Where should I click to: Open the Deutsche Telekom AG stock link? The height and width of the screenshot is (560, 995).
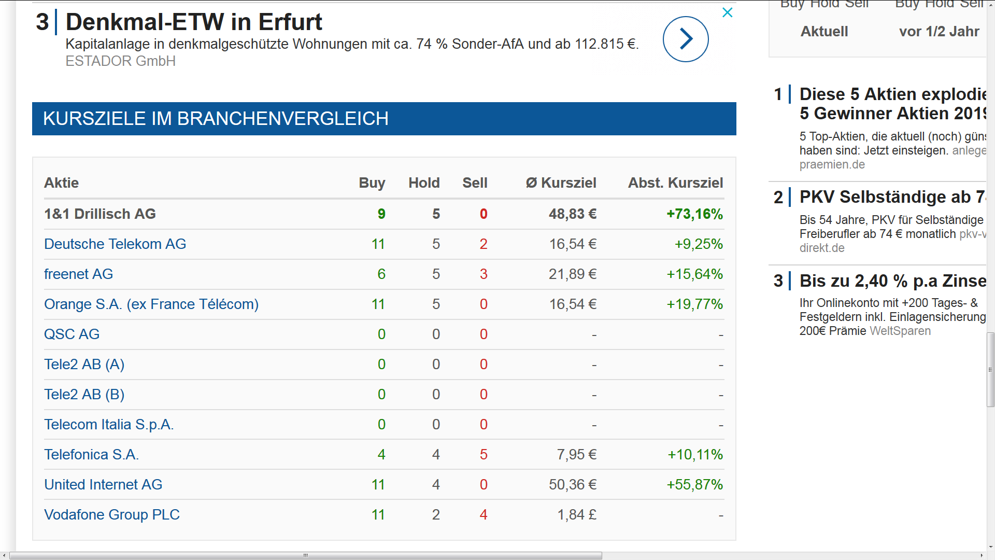point(115,244)
